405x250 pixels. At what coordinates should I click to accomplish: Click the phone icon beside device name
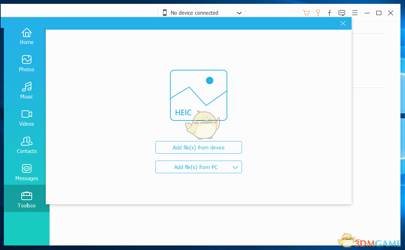tap(165, 13)
